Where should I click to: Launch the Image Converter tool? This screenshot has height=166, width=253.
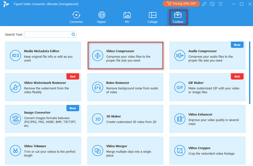[43, 119]
